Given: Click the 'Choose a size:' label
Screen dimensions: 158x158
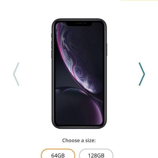Looking at the screenshot, I should [79, 140].
